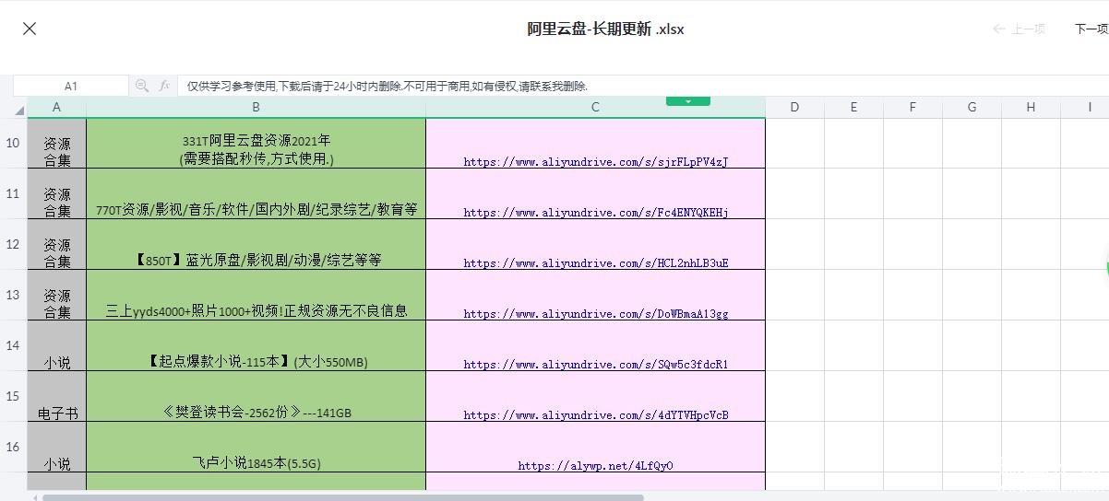Click the 资源合集 cell in row 13
This screenshot has height=501, width=1109.
click(56, 295)
